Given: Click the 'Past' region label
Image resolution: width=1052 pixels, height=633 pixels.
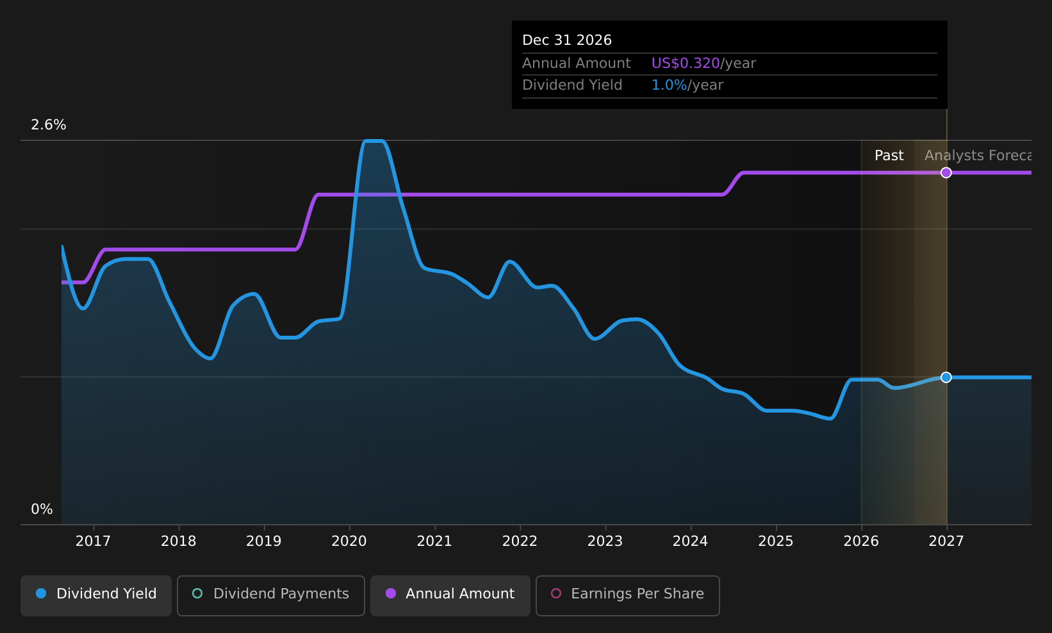Looking at the screenshot, I should click(x=889, y=156).
